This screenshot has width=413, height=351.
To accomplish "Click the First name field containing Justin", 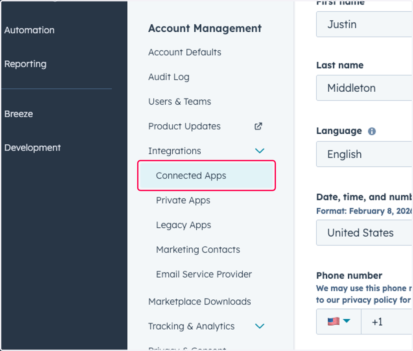I will point(364,24).
